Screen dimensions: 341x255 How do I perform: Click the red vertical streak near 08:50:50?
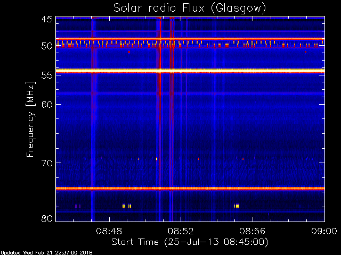[160, 119]
